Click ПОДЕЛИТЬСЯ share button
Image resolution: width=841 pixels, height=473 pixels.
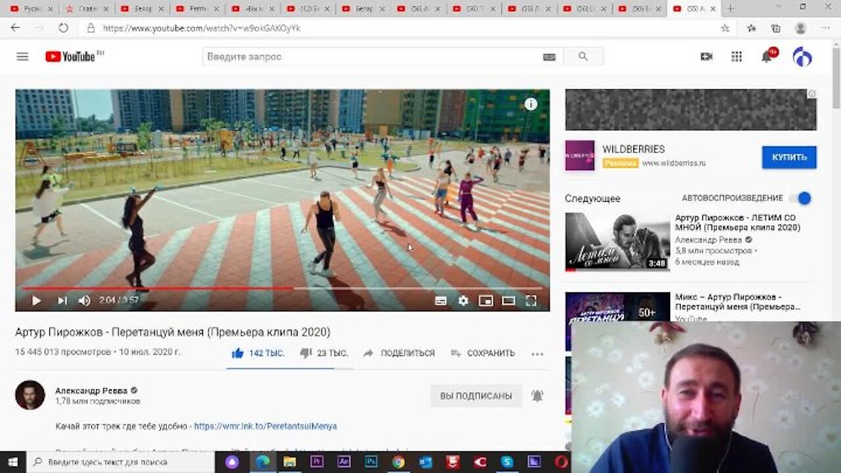(x=399, y=353)
